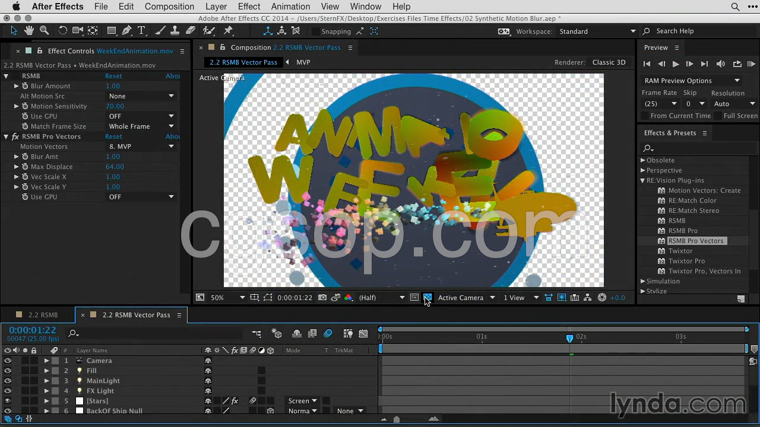This screenshot has width=760, height=427.
Task: Open the 50% magnification dropdown
Action: 228,298
